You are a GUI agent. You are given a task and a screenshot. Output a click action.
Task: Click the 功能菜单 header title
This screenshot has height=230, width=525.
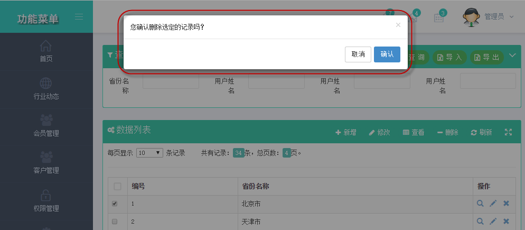38,19
